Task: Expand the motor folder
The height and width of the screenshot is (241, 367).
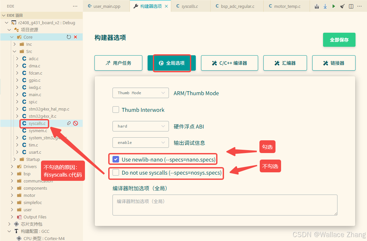Action: pos(12,195)
